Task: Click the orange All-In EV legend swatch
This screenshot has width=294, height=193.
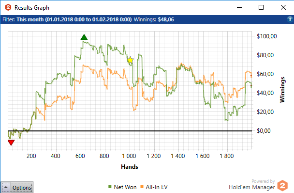Action: (142, 187)
